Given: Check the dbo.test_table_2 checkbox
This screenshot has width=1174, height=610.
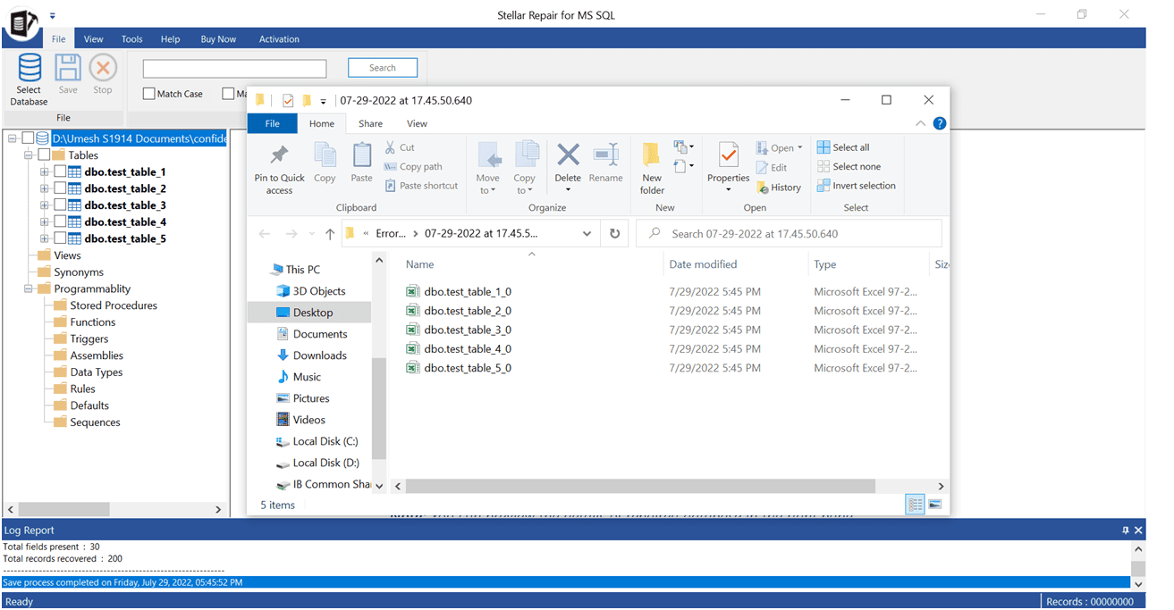Looking at the screenshot, I should click(60, 188).
